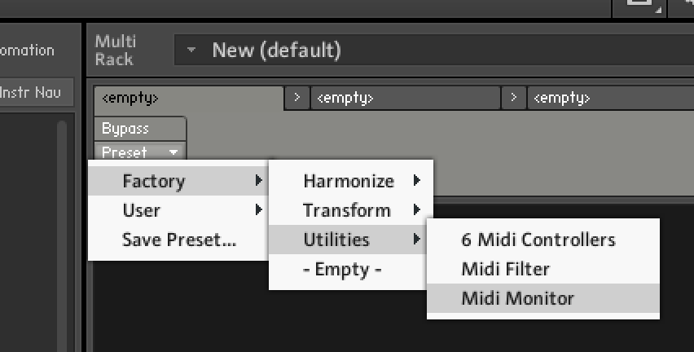Screen dimensions: 694x352
Task: Expand the Harmonize submenu
Action: tap(350, 181)
